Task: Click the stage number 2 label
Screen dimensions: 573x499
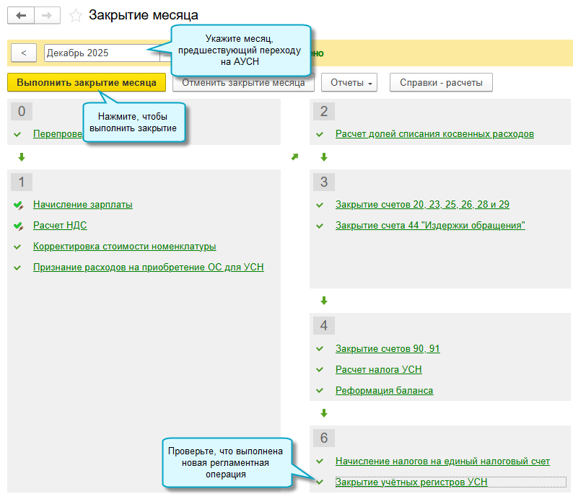Action: click(324, 111)
